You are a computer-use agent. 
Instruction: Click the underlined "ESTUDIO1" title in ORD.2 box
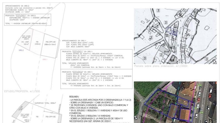[21, 15]
